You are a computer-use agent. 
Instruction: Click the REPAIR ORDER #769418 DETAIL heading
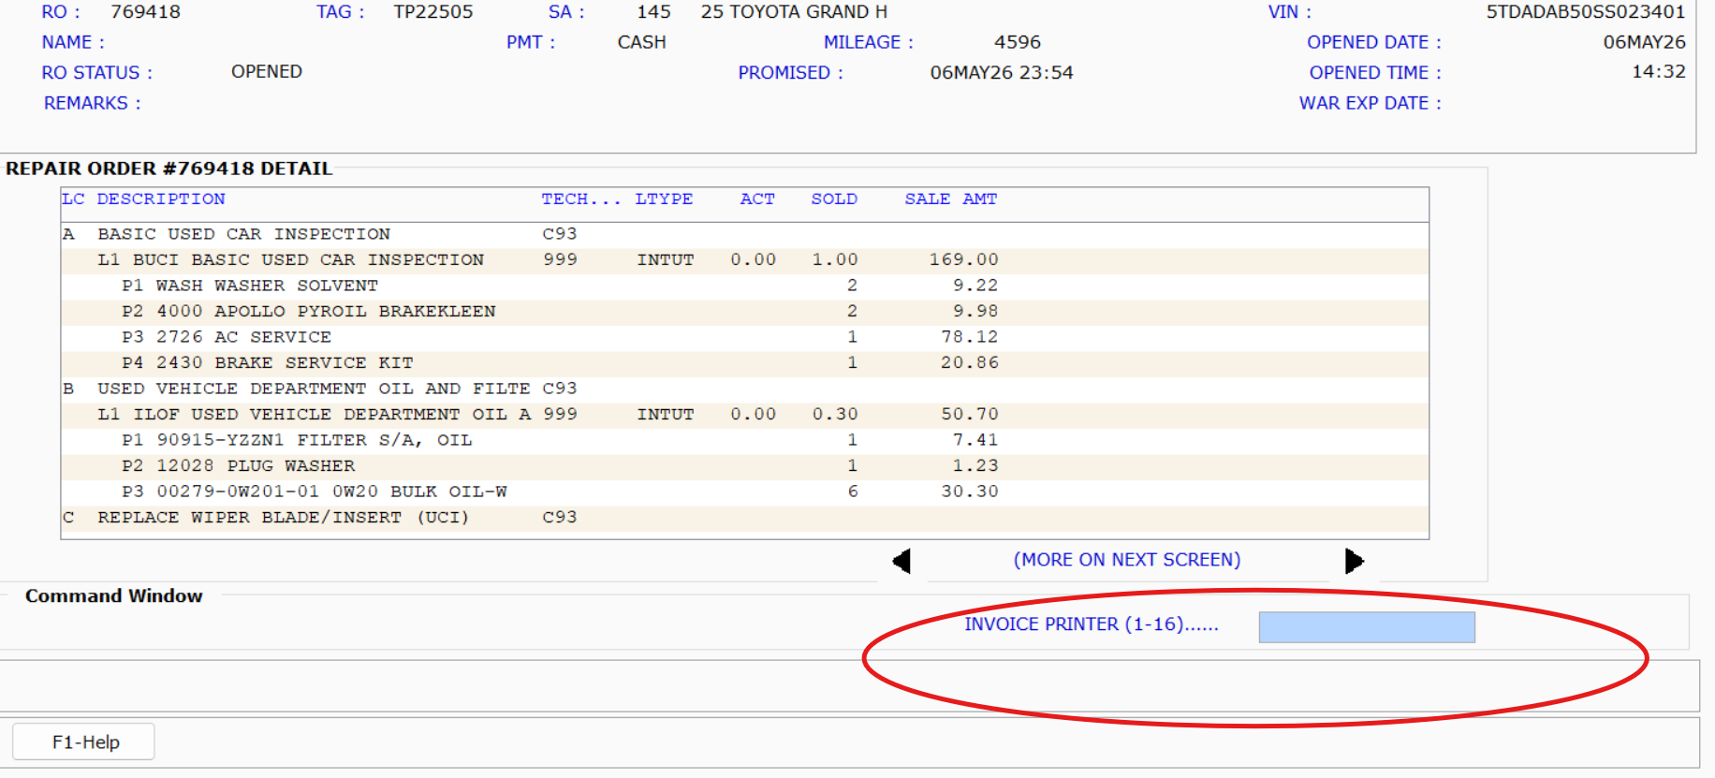(x=169, y=169)
